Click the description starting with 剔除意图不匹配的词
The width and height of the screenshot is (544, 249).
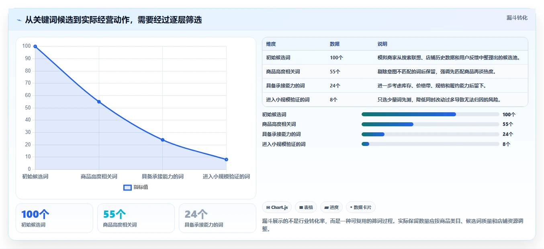pos(437,71)
